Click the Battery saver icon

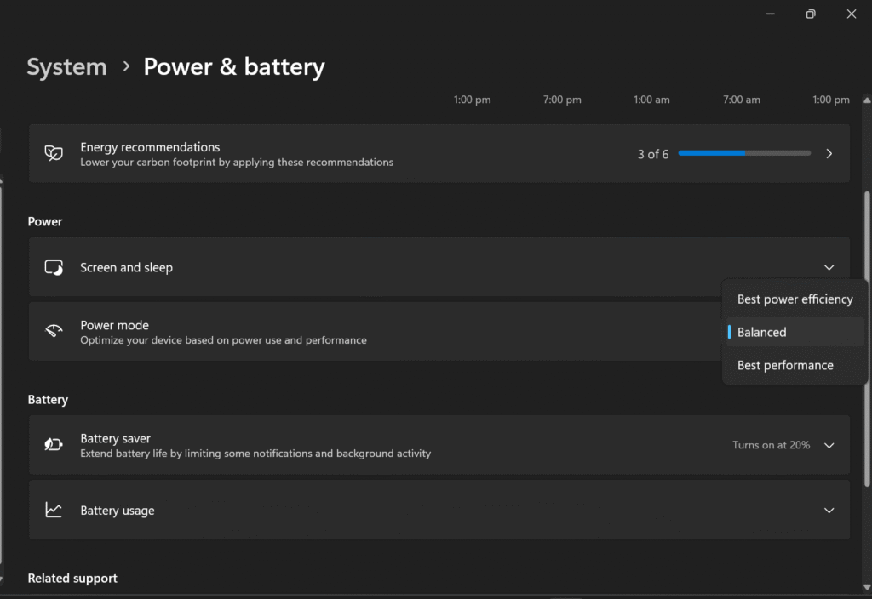tap(54, 445)
